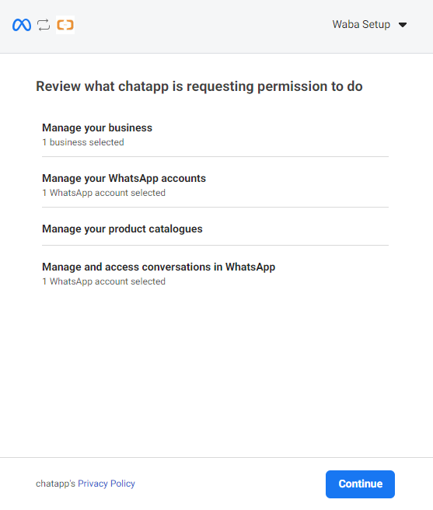Viewport: 433px width, 510px height.
Task: Open the Waba Setup dropdown arrow
Action: pos(403,25)
